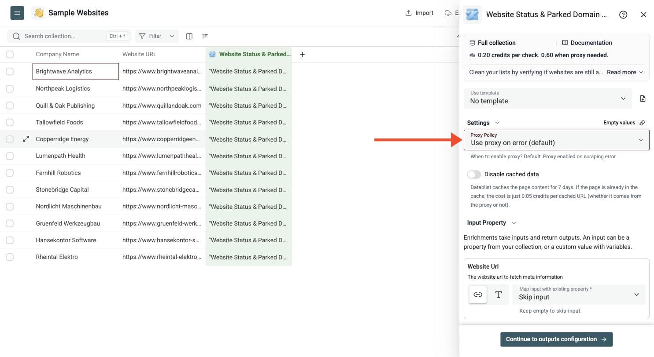Click the save template file icon
Viewport: 654px width, 357px height.
643,98
